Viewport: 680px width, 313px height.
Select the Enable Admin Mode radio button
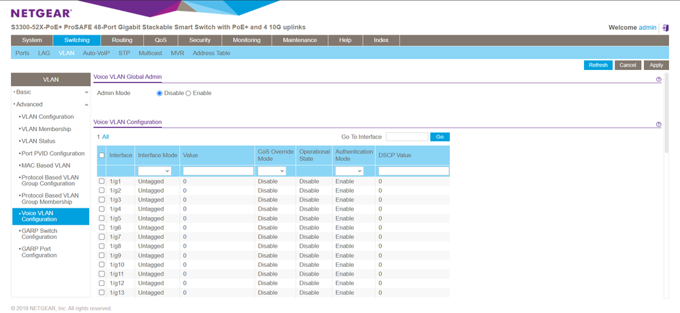(189, 93)
